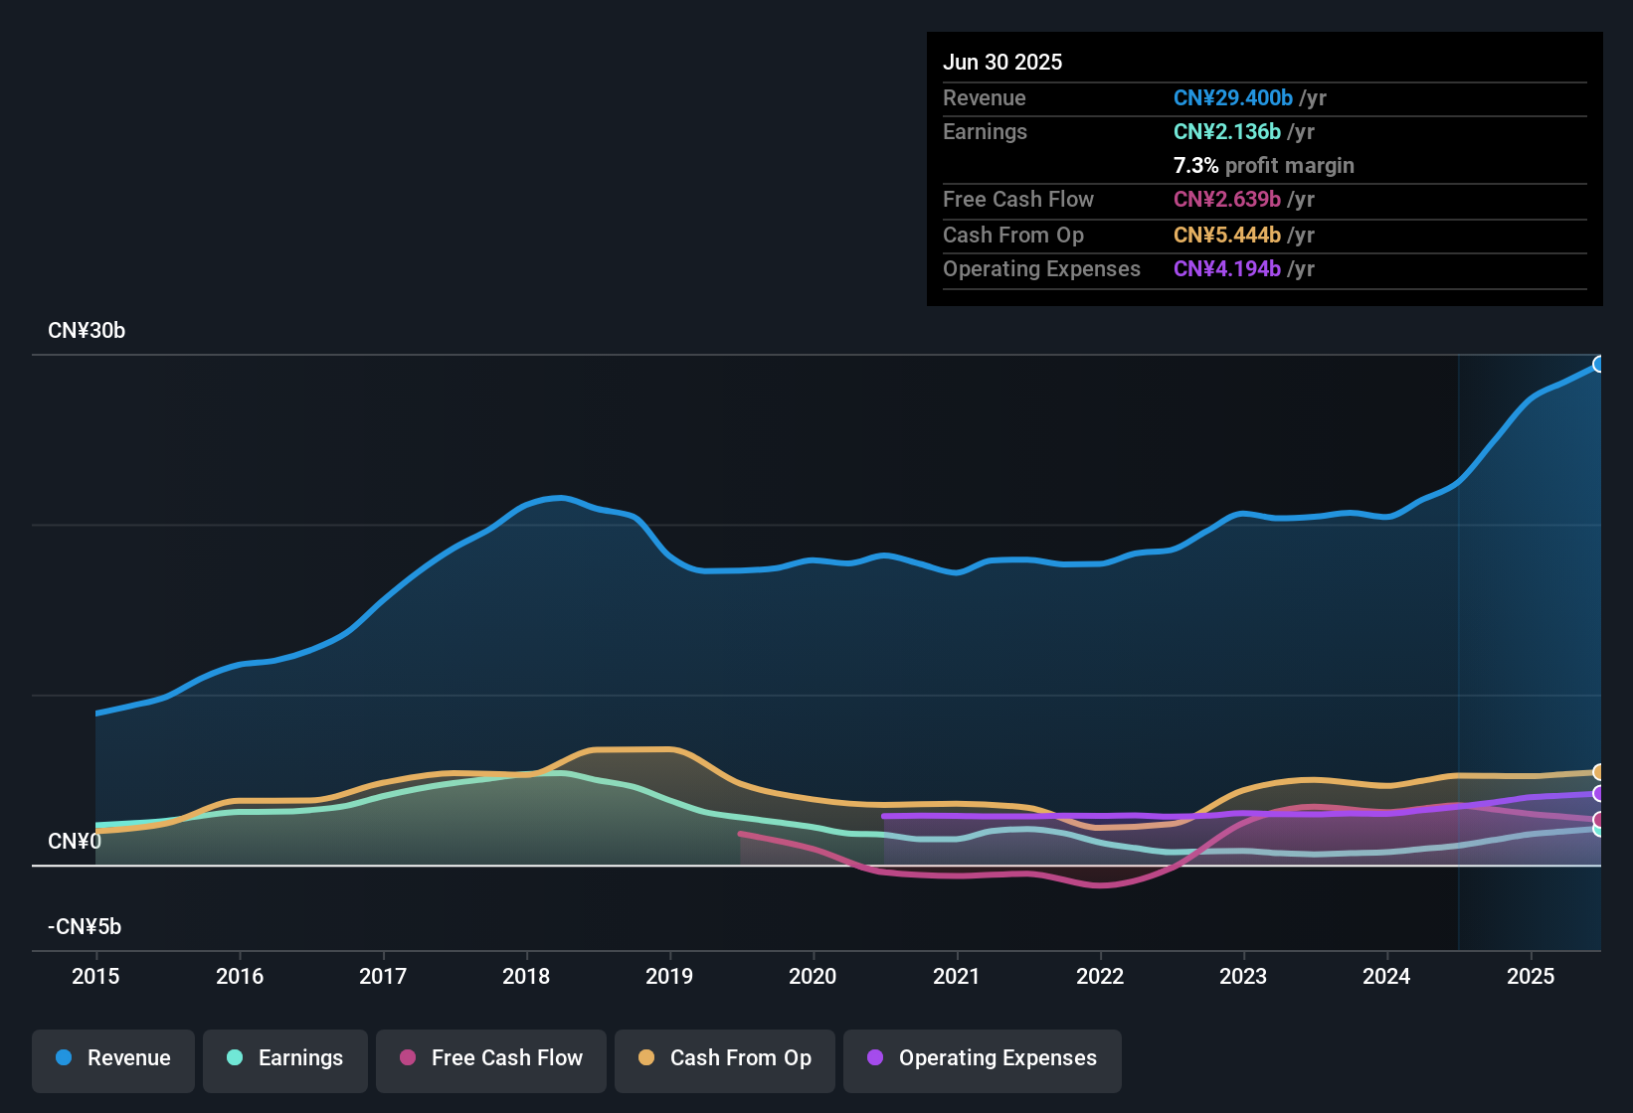1633x1113 pixels.
Task: Hide the Earnings series via its legend entry
Action: [285, 1059]
